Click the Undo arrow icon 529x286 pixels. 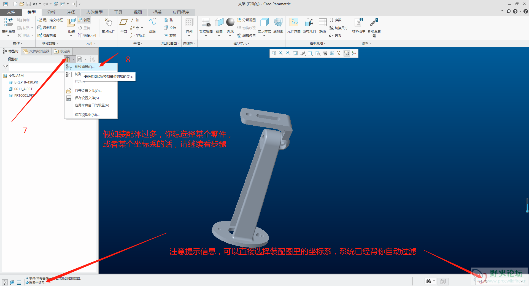[x=35, y=4]
